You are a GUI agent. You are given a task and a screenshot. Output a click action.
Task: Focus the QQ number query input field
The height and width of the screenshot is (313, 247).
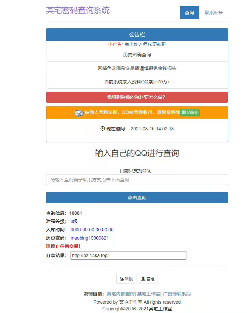137,180
